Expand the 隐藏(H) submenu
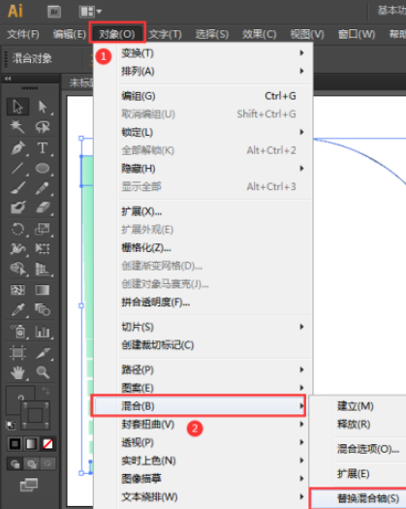This screenshot has width=406, height=509. tap(203, 169)
